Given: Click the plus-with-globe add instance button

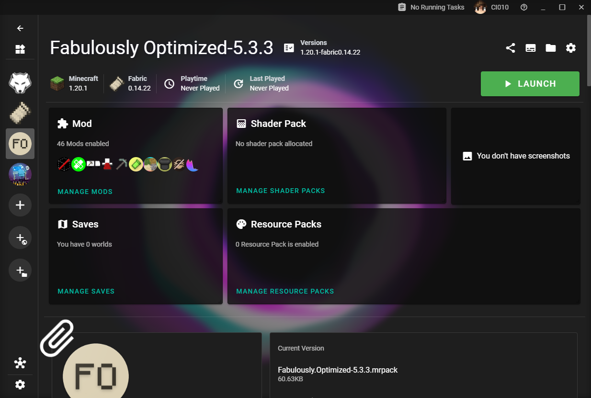Looking at the screenshot, I should [x=20, y=238].
